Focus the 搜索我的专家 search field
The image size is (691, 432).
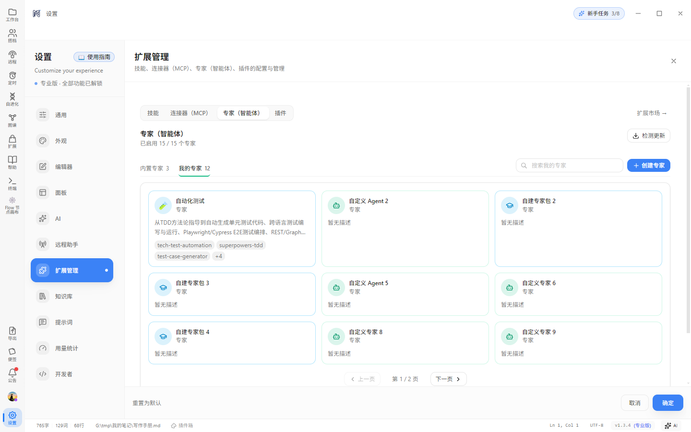[x=570, y=166]
